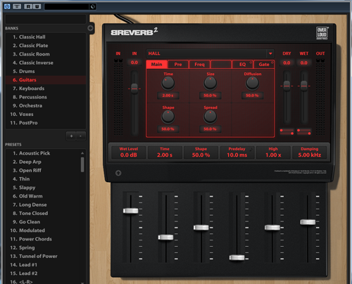Load the Tone Closed preset
Viewport: 352px width, 284px height.
tap(43, 214)
